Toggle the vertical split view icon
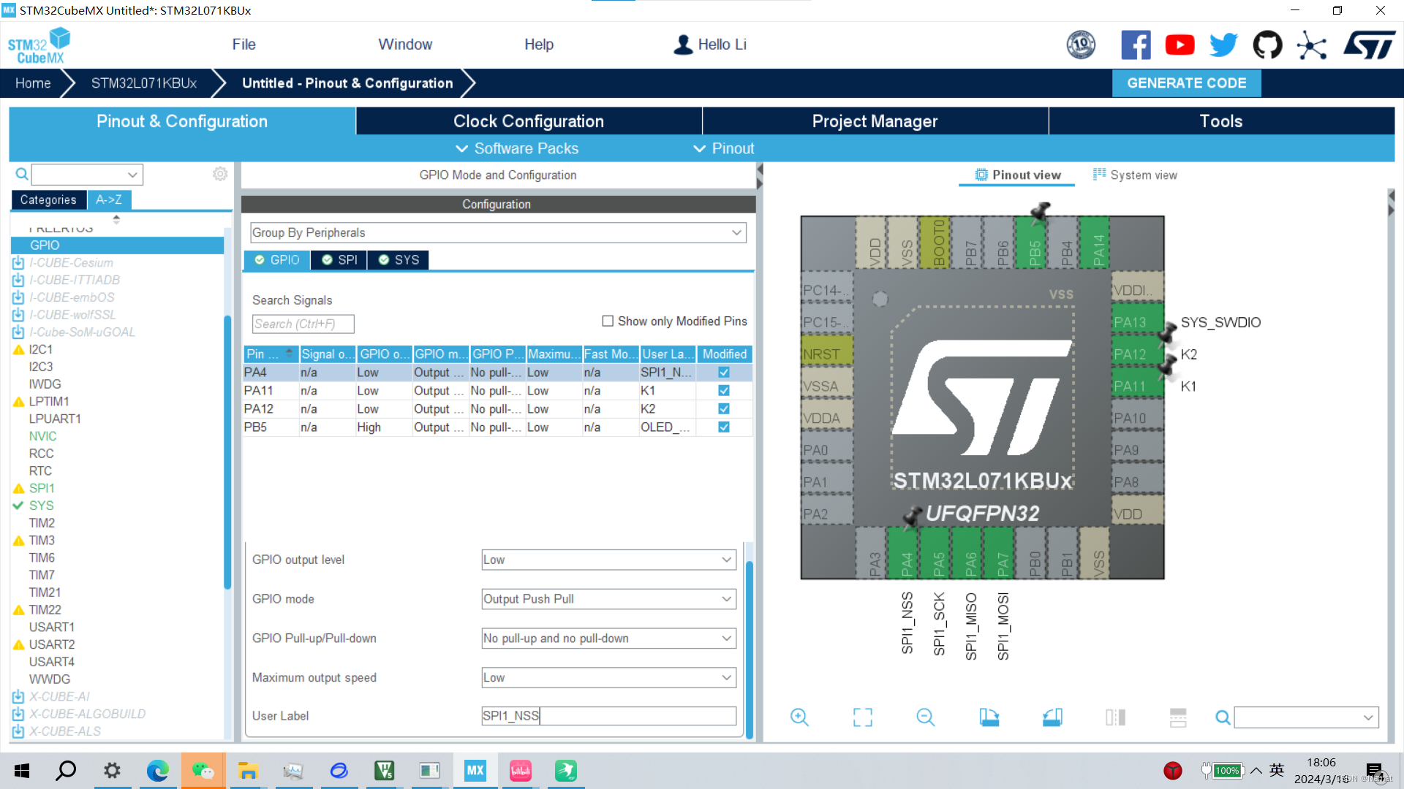 pos(1178,717)
